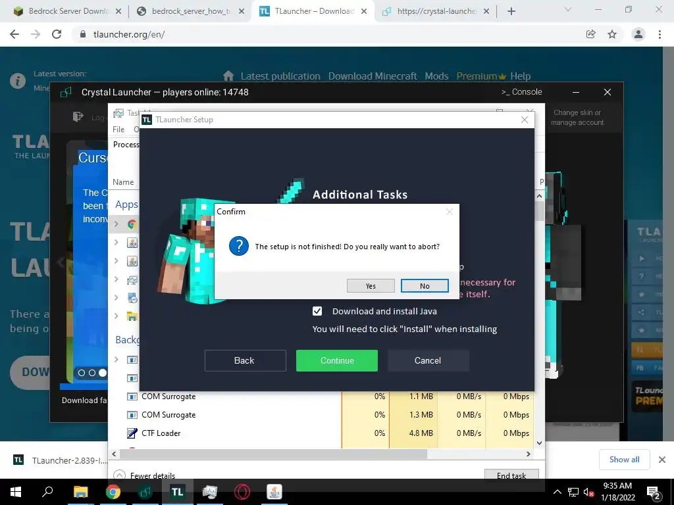The image size is (674, 505).
Task: Click Show all downloads
Action: (624, 460)
